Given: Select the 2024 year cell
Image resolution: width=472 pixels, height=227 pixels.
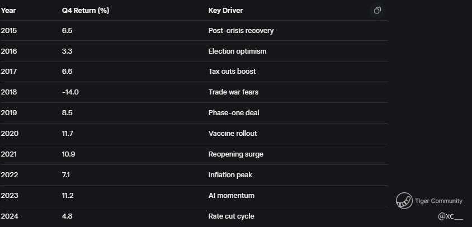Looking at the screenshot, I should click(x=10, y=216).
